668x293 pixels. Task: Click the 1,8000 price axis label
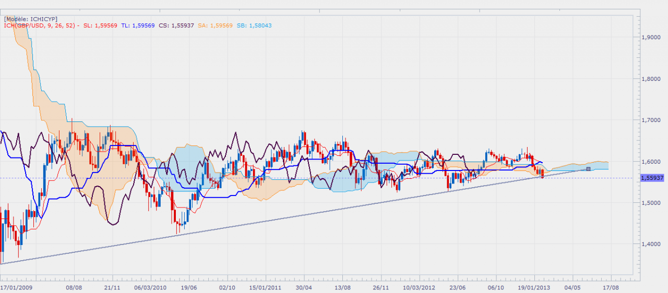coord(652,79)
